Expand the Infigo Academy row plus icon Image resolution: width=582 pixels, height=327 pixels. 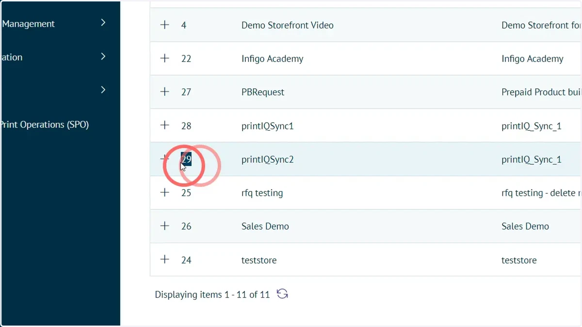tap(165, 59)
